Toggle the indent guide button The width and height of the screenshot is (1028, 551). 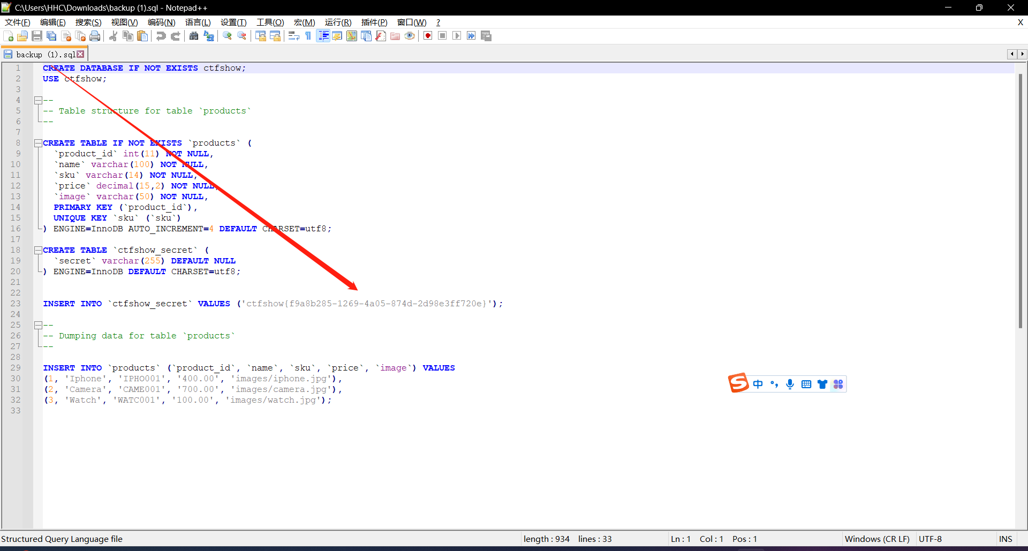pyautogui.click(x=323, y=36)
